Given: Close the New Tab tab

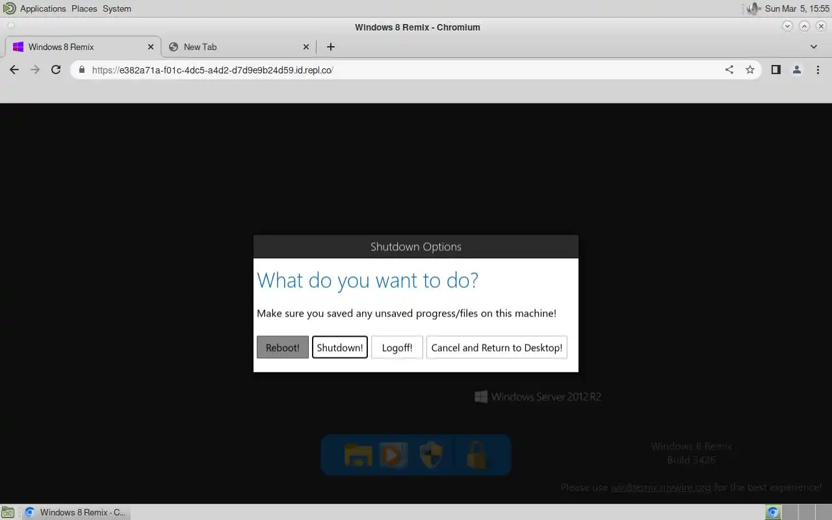Looking at the screenshot, I should [x=307, y=47].
